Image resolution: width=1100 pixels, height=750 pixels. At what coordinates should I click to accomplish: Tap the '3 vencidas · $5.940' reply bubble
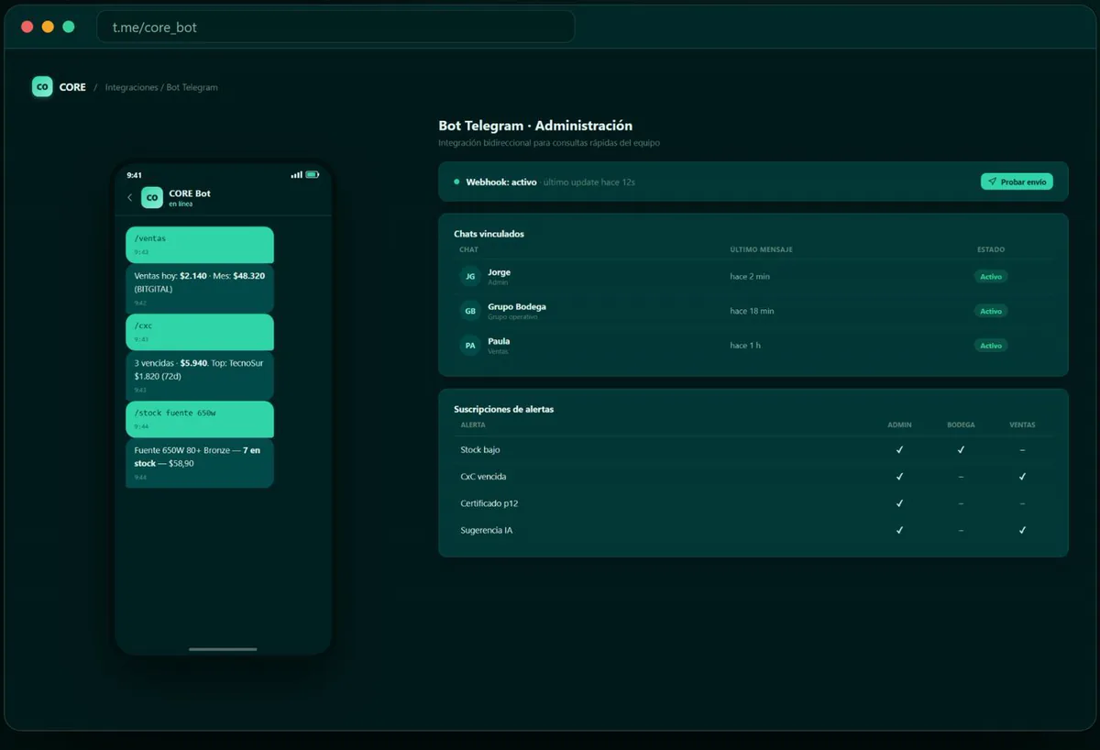click(x=200, y=375)
